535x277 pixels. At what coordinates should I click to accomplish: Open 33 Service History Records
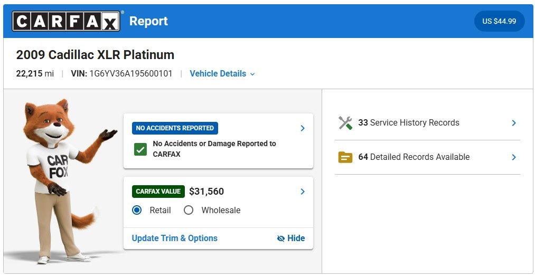pyautogui.click(x=427, y=123)
